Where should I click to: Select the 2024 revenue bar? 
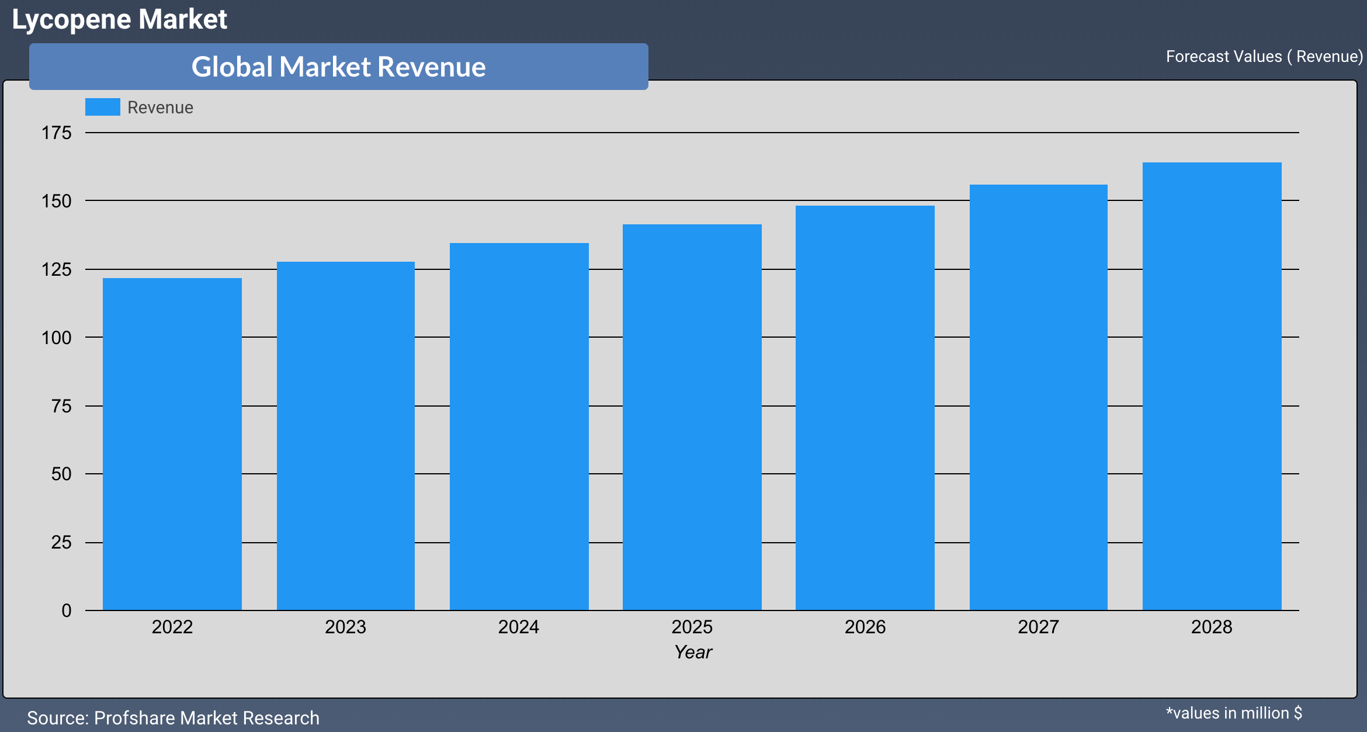(x=519, y=426)
